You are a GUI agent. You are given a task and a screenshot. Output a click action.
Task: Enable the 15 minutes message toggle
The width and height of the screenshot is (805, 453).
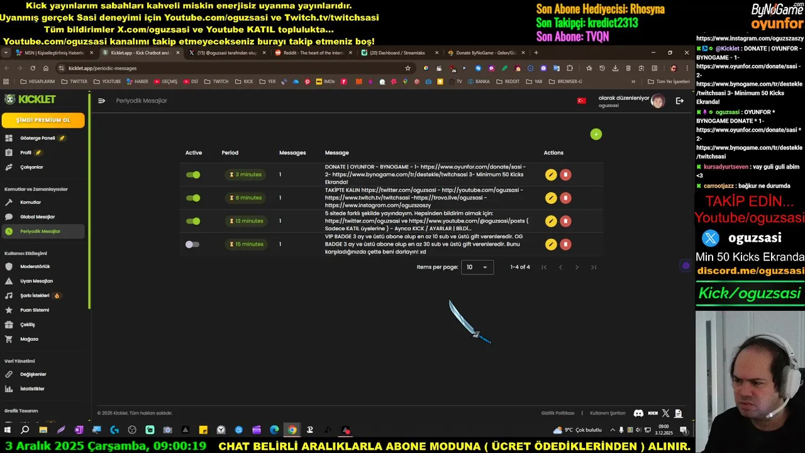pyautogui.click(x=192, y=244)
